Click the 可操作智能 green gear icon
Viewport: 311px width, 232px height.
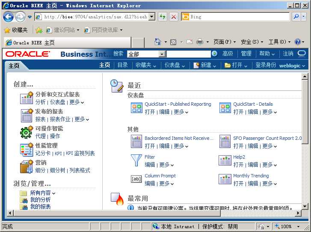(x=27, y=132)
